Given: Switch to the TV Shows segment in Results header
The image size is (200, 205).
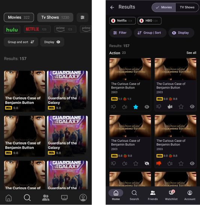Looking at the screenshot, I should 187,7.
